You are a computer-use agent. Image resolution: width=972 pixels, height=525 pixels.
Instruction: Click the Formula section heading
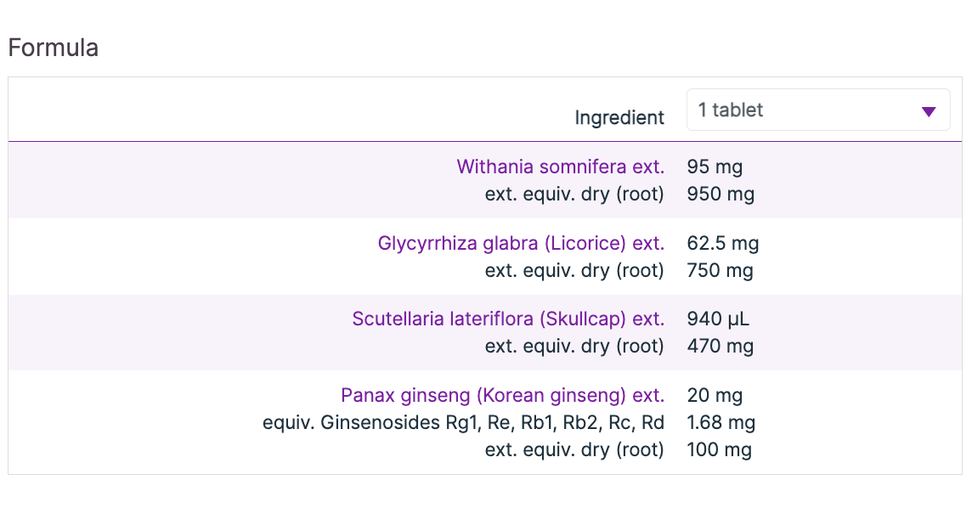pyautogui.click(x=54, y=48)
